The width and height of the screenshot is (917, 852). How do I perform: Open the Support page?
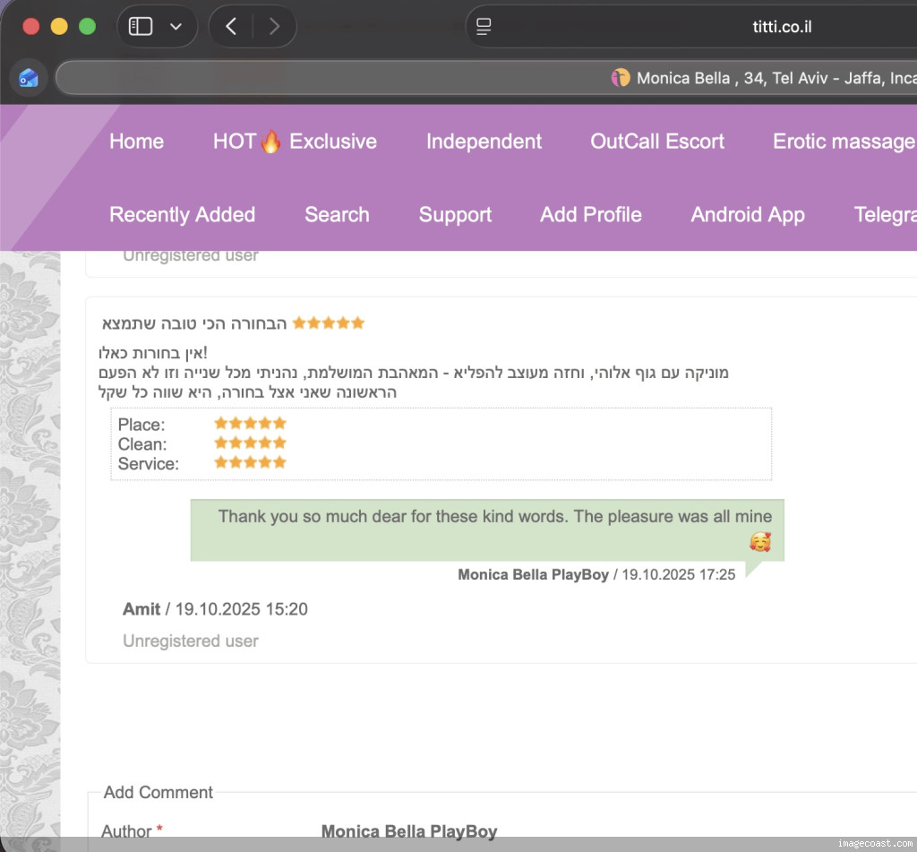pyautogui.click(x=455, y=215)
